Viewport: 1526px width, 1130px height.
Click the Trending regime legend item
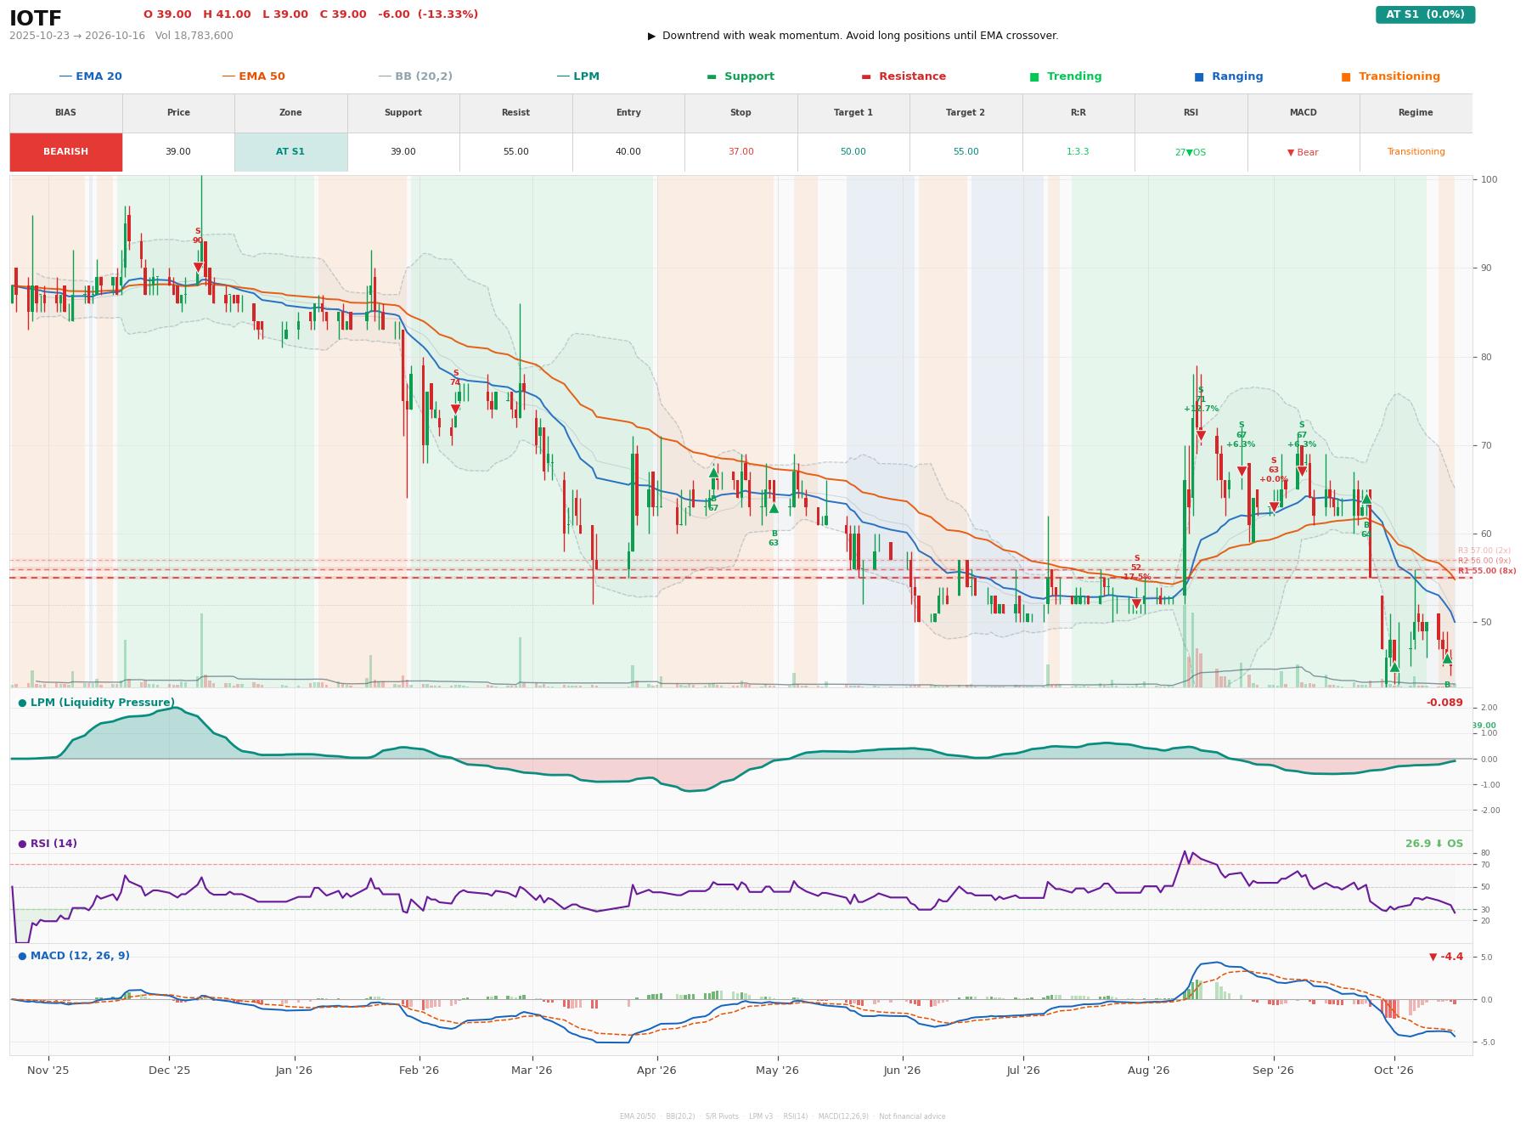[x=1066, y=76]
